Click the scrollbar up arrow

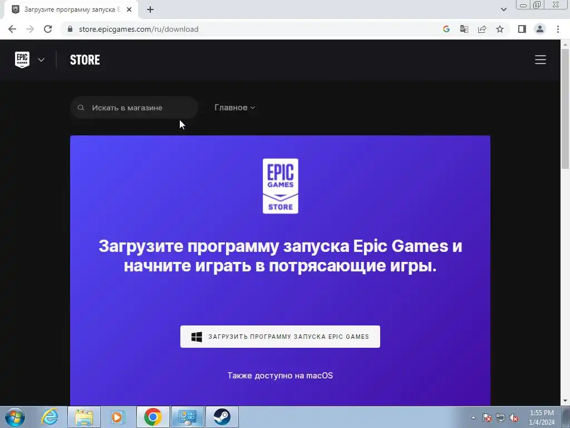click(566, 44)
